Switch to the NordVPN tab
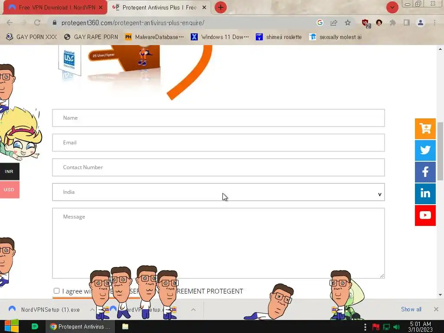 click(55, 8)
